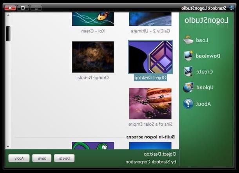Select the GalCiv 2 - Ultimate thumbnail
The height and width of the screenshot is (173, 239).
click(150, 19)
